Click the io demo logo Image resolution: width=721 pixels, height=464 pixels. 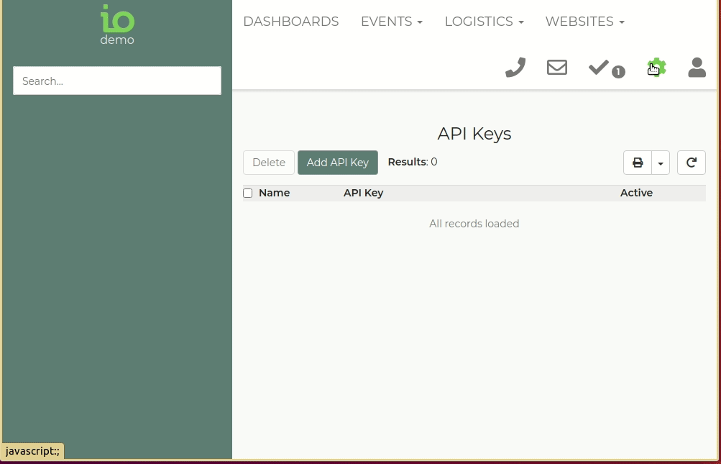(116, 24)
